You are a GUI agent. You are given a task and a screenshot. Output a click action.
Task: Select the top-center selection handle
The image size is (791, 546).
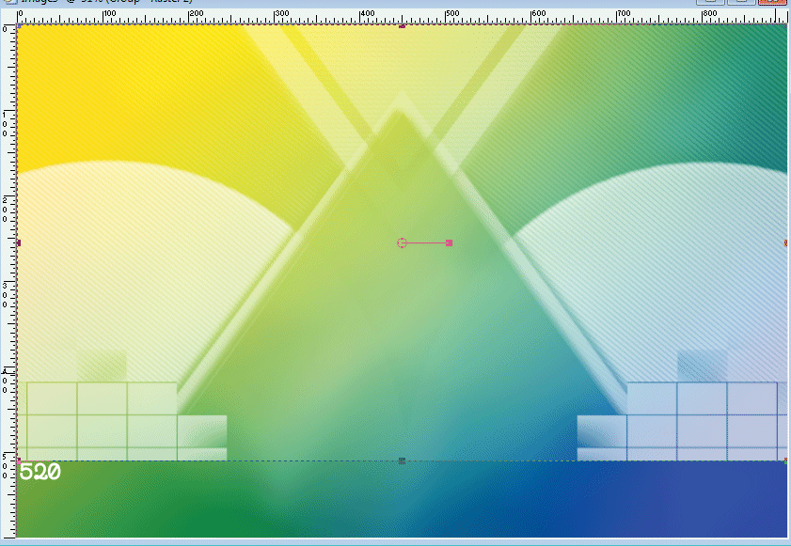tap(402, 25)
